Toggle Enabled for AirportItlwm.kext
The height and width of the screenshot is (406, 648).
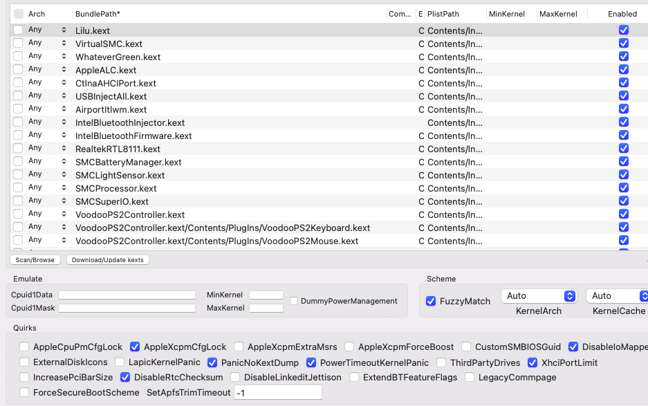(x=624, y=109)
